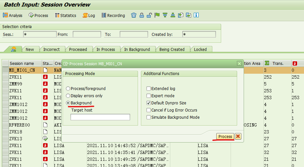Uncheck the Default Dynpro Size checkbox

pyautogui.click(x=148, y=103)
